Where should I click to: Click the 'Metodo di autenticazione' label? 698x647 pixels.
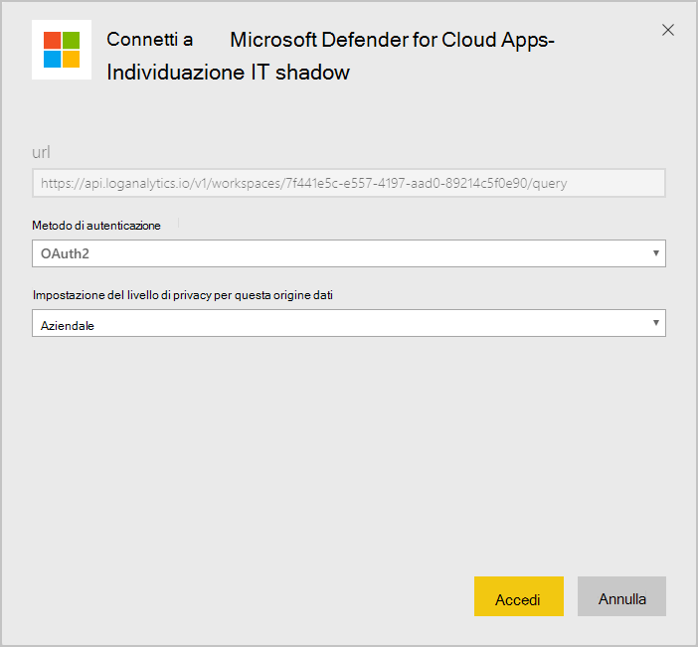point(96,226)
